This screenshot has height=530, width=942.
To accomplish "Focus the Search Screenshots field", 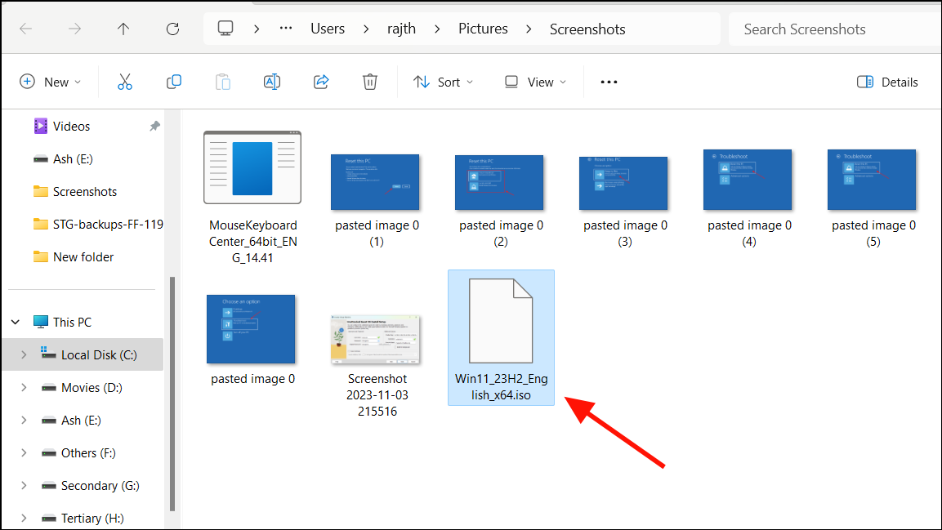I will click(x=834, y=29).
